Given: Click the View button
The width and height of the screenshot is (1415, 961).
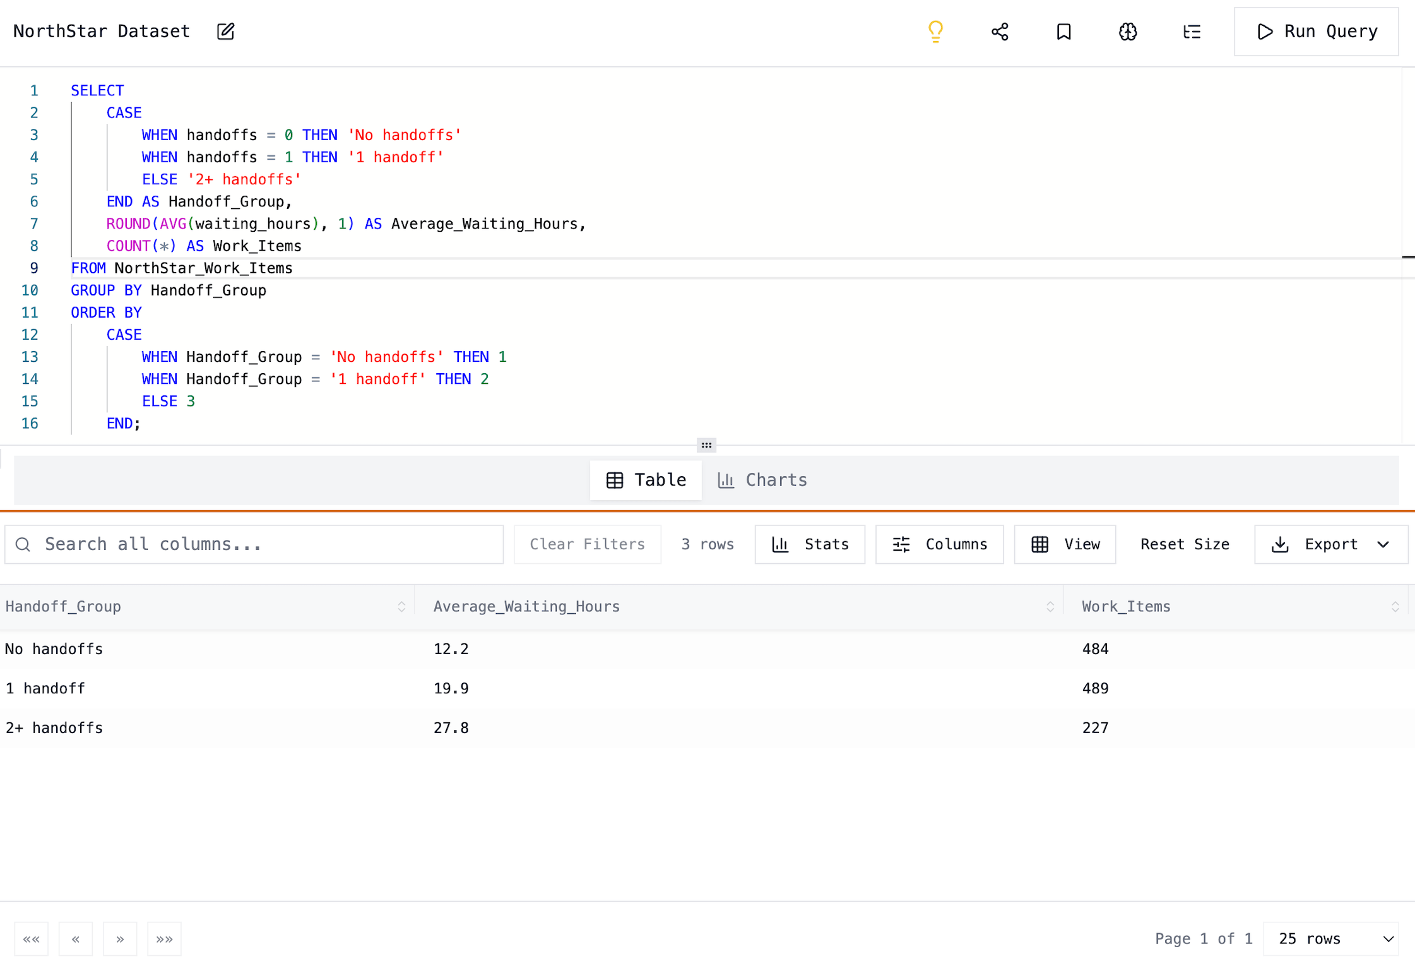Looking at the screenshot, I should coord(1065,544).
